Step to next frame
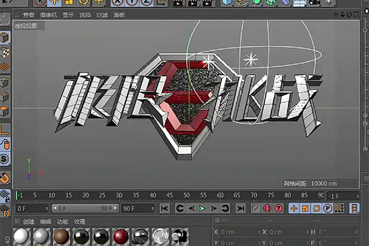This screenshot has width=369, height=246. 213,208
